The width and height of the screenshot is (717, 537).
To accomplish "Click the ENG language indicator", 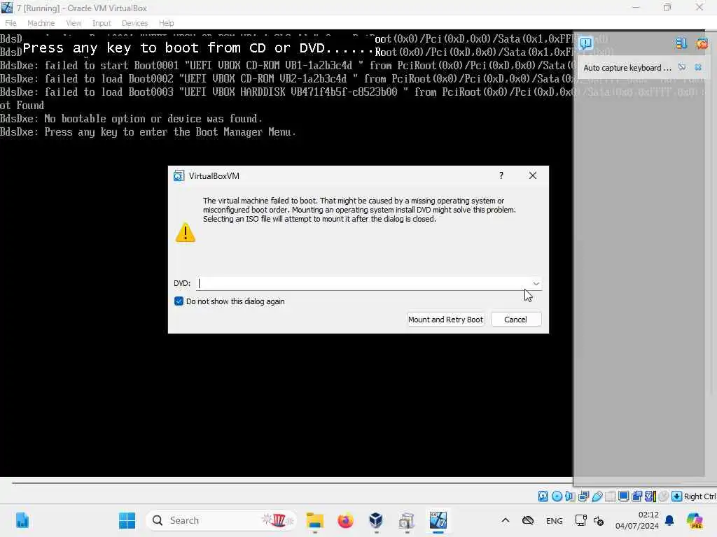I will 555,520.
